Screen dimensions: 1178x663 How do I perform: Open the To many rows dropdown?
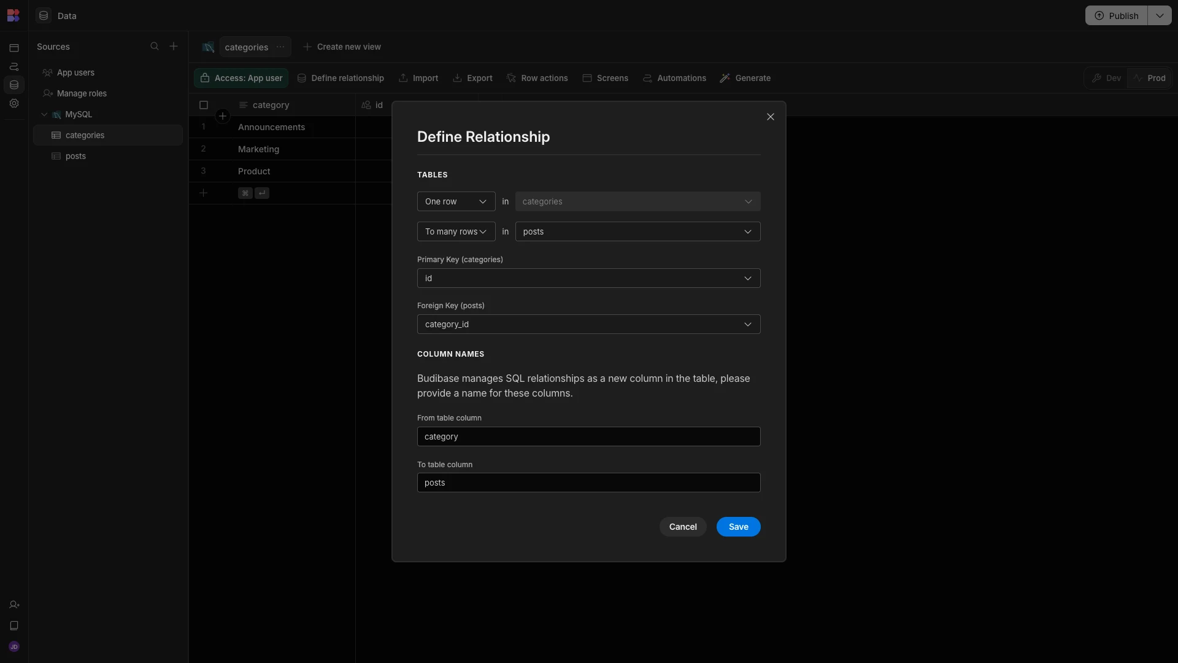[456, 231]
